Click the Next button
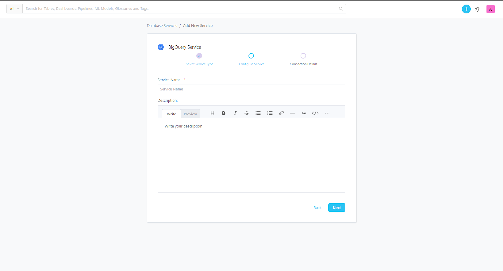Viewport: 503px width, 271px height. 336,208
